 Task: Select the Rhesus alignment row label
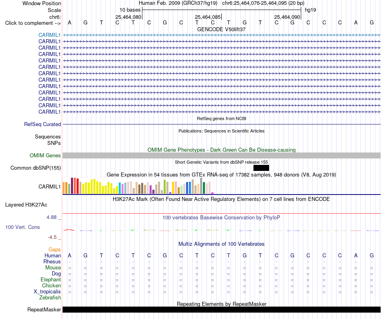click(52, 261)
